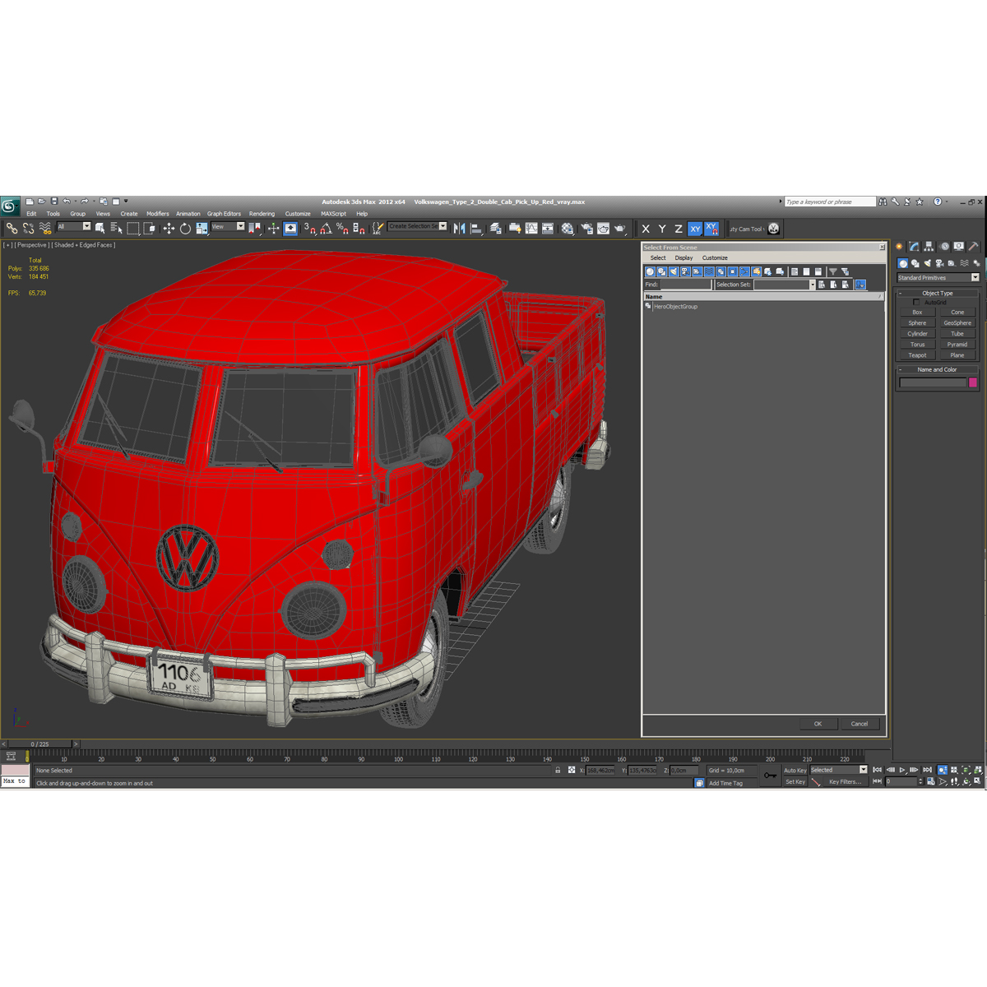Open Display menu in Select From Scene
987x987 pixels.
[x=683, y=257]
